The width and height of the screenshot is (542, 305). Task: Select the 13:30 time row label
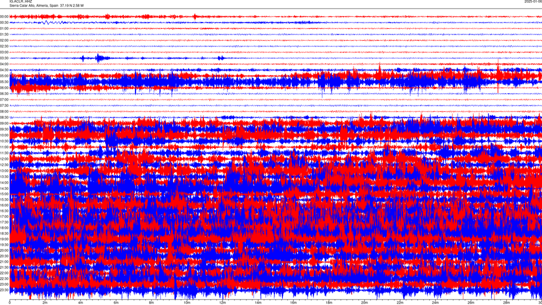click(4, 177)
